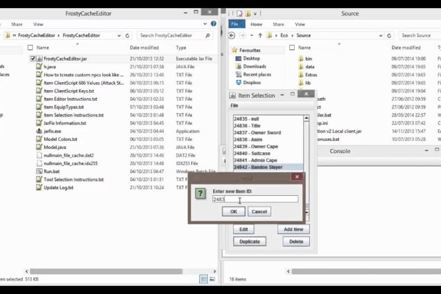Screen dimensions: 441x294
Task: Click the FrostyCacheEditor horizontal scrollbar
Action: coord(106,271)
